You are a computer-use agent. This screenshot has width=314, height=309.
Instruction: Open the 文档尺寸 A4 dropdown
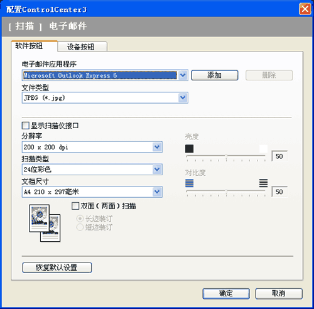157,192
